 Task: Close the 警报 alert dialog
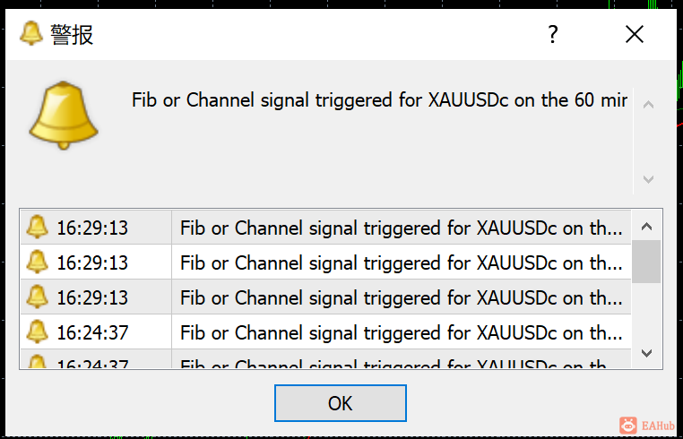[635, 34]
